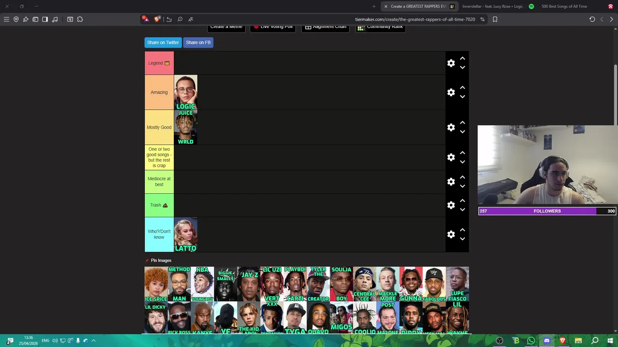
Task: Open settings gear for Mediocre at best tier
Action: [451, 182]
